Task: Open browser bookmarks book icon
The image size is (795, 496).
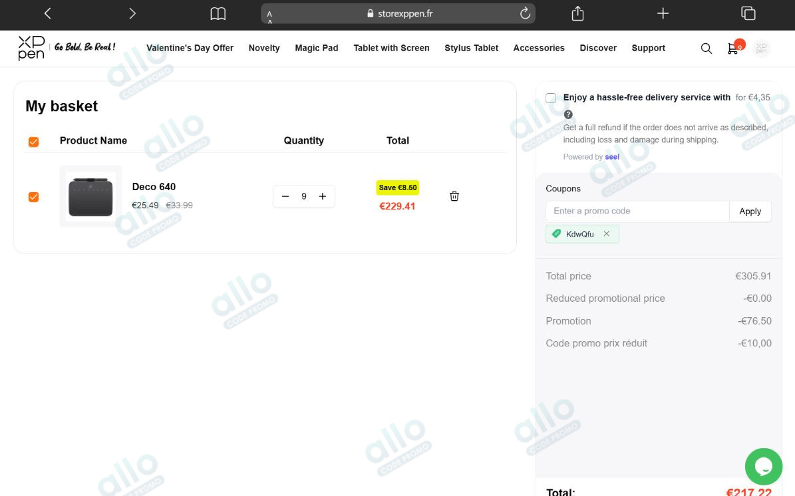Action: click(x=218, y=14)
